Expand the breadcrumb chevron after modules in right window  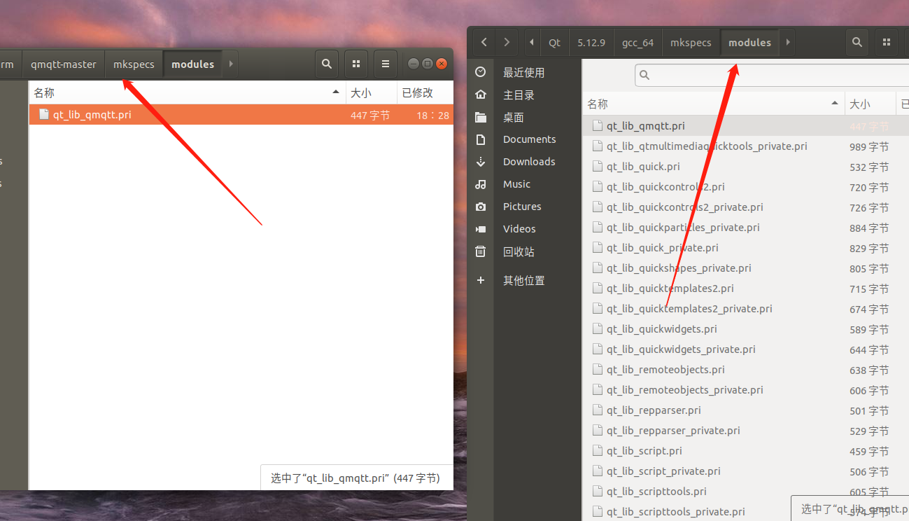tap(787, 42)
